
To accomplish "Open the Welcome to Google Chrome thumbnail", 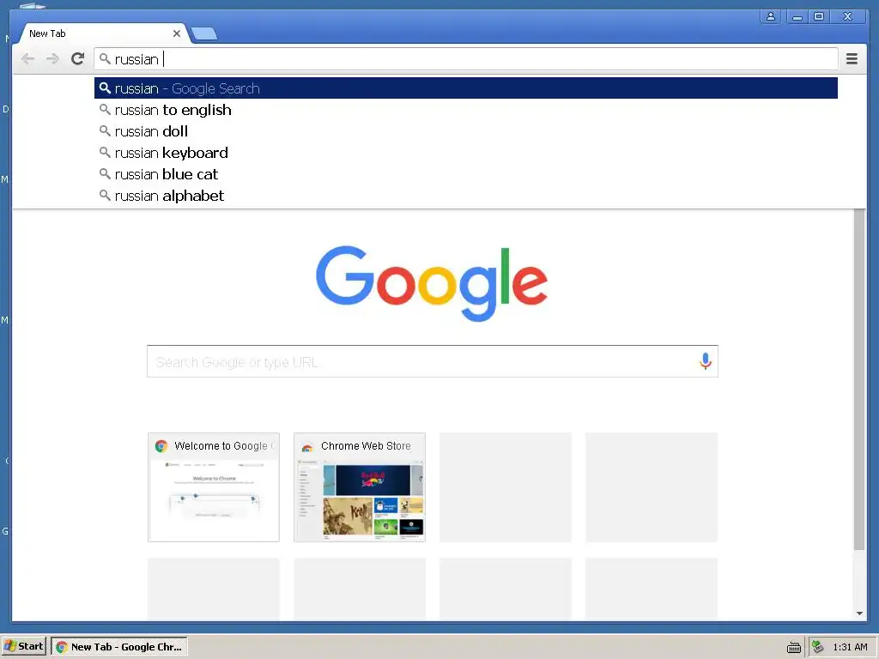I will 214,487.
